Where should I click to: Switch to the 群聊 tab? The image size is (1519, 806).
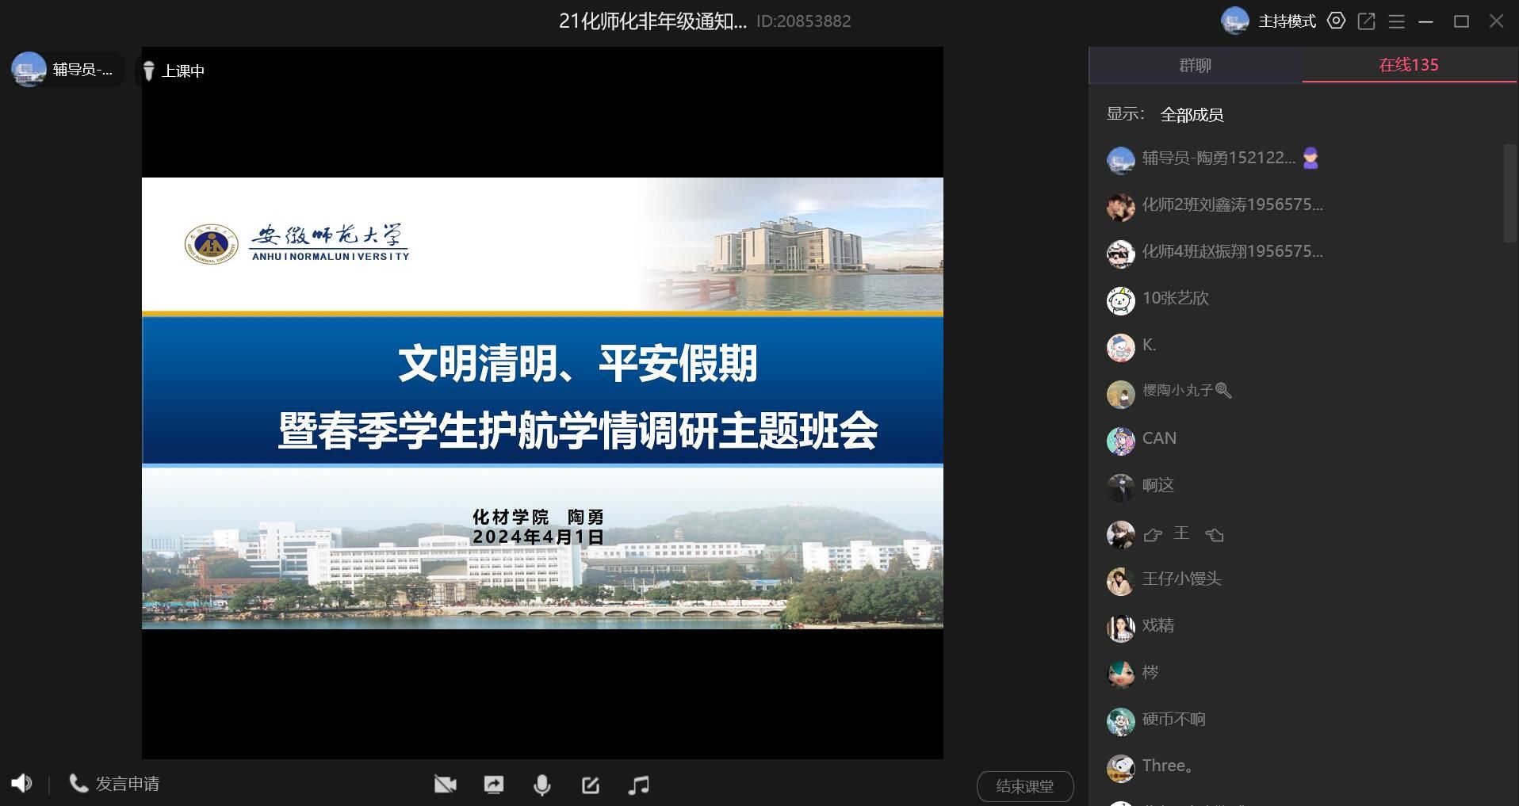click(x=1195, y=65)
